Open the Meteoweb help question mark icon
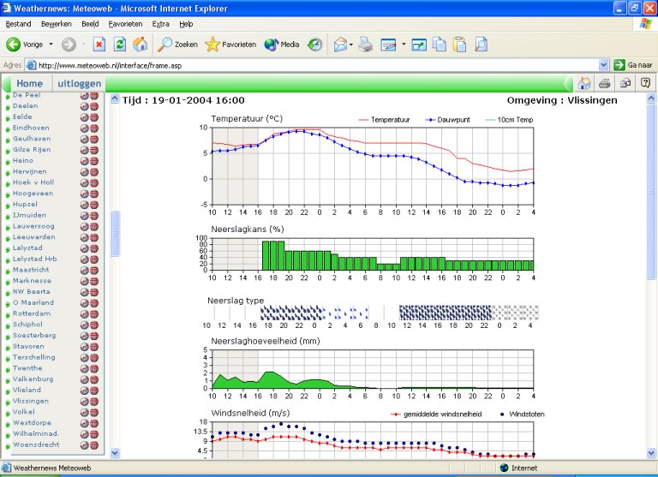Image resolution: width=658 pixels, height=477 pixels. point(645,83)
